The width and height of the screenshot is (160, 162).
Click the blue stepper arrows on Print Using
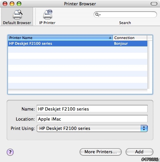click(144, 128)
